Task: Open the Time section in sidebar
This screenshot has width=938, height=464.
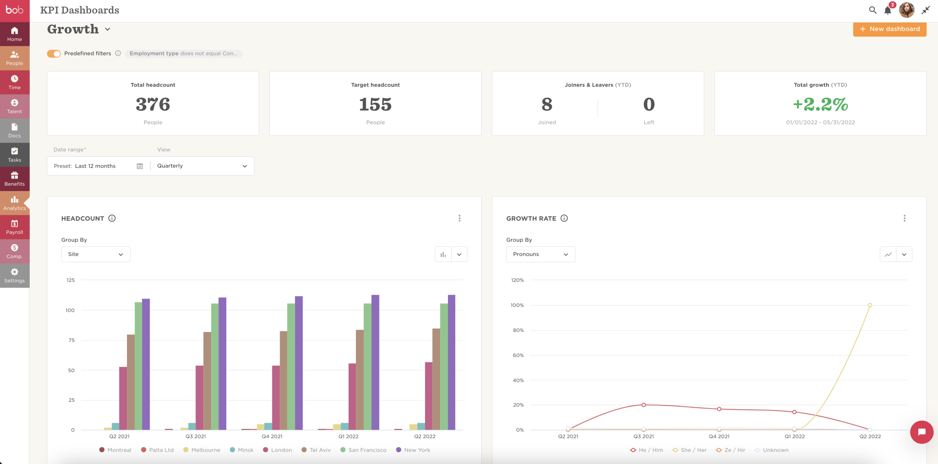Action: coord(14,82)
